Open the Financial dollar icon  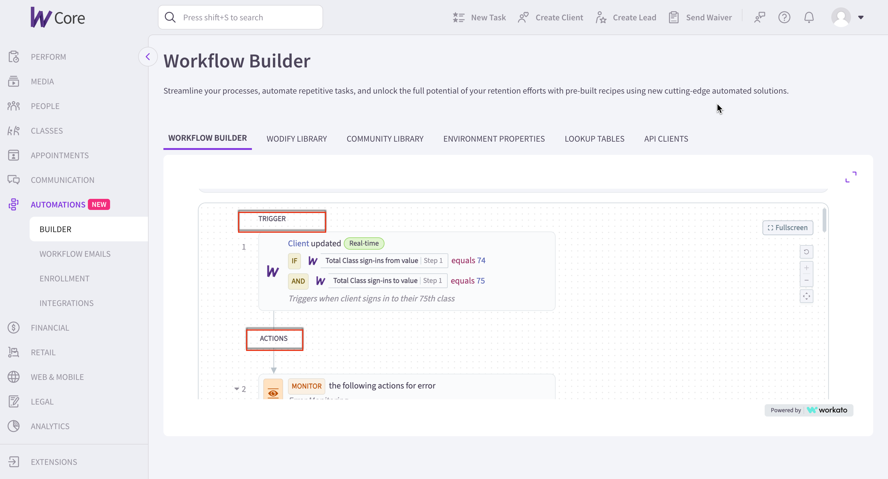(x=14, y=328)
